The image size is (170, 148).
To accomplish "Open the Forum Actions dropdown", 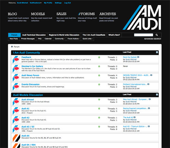I will (x=74, y=39).
